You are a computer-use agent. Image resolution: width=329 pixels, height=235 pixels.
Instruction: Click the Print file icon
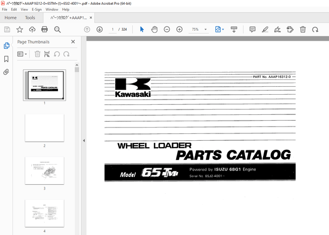(45, 30)
